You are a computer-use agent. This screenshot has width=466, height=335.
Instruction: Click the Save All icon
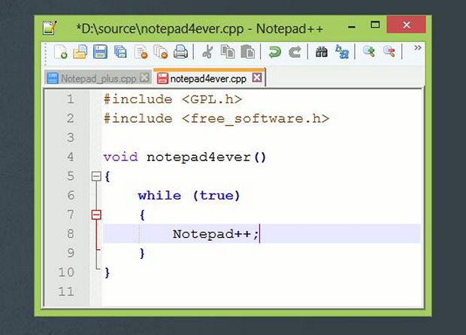[x=120, y=52]
